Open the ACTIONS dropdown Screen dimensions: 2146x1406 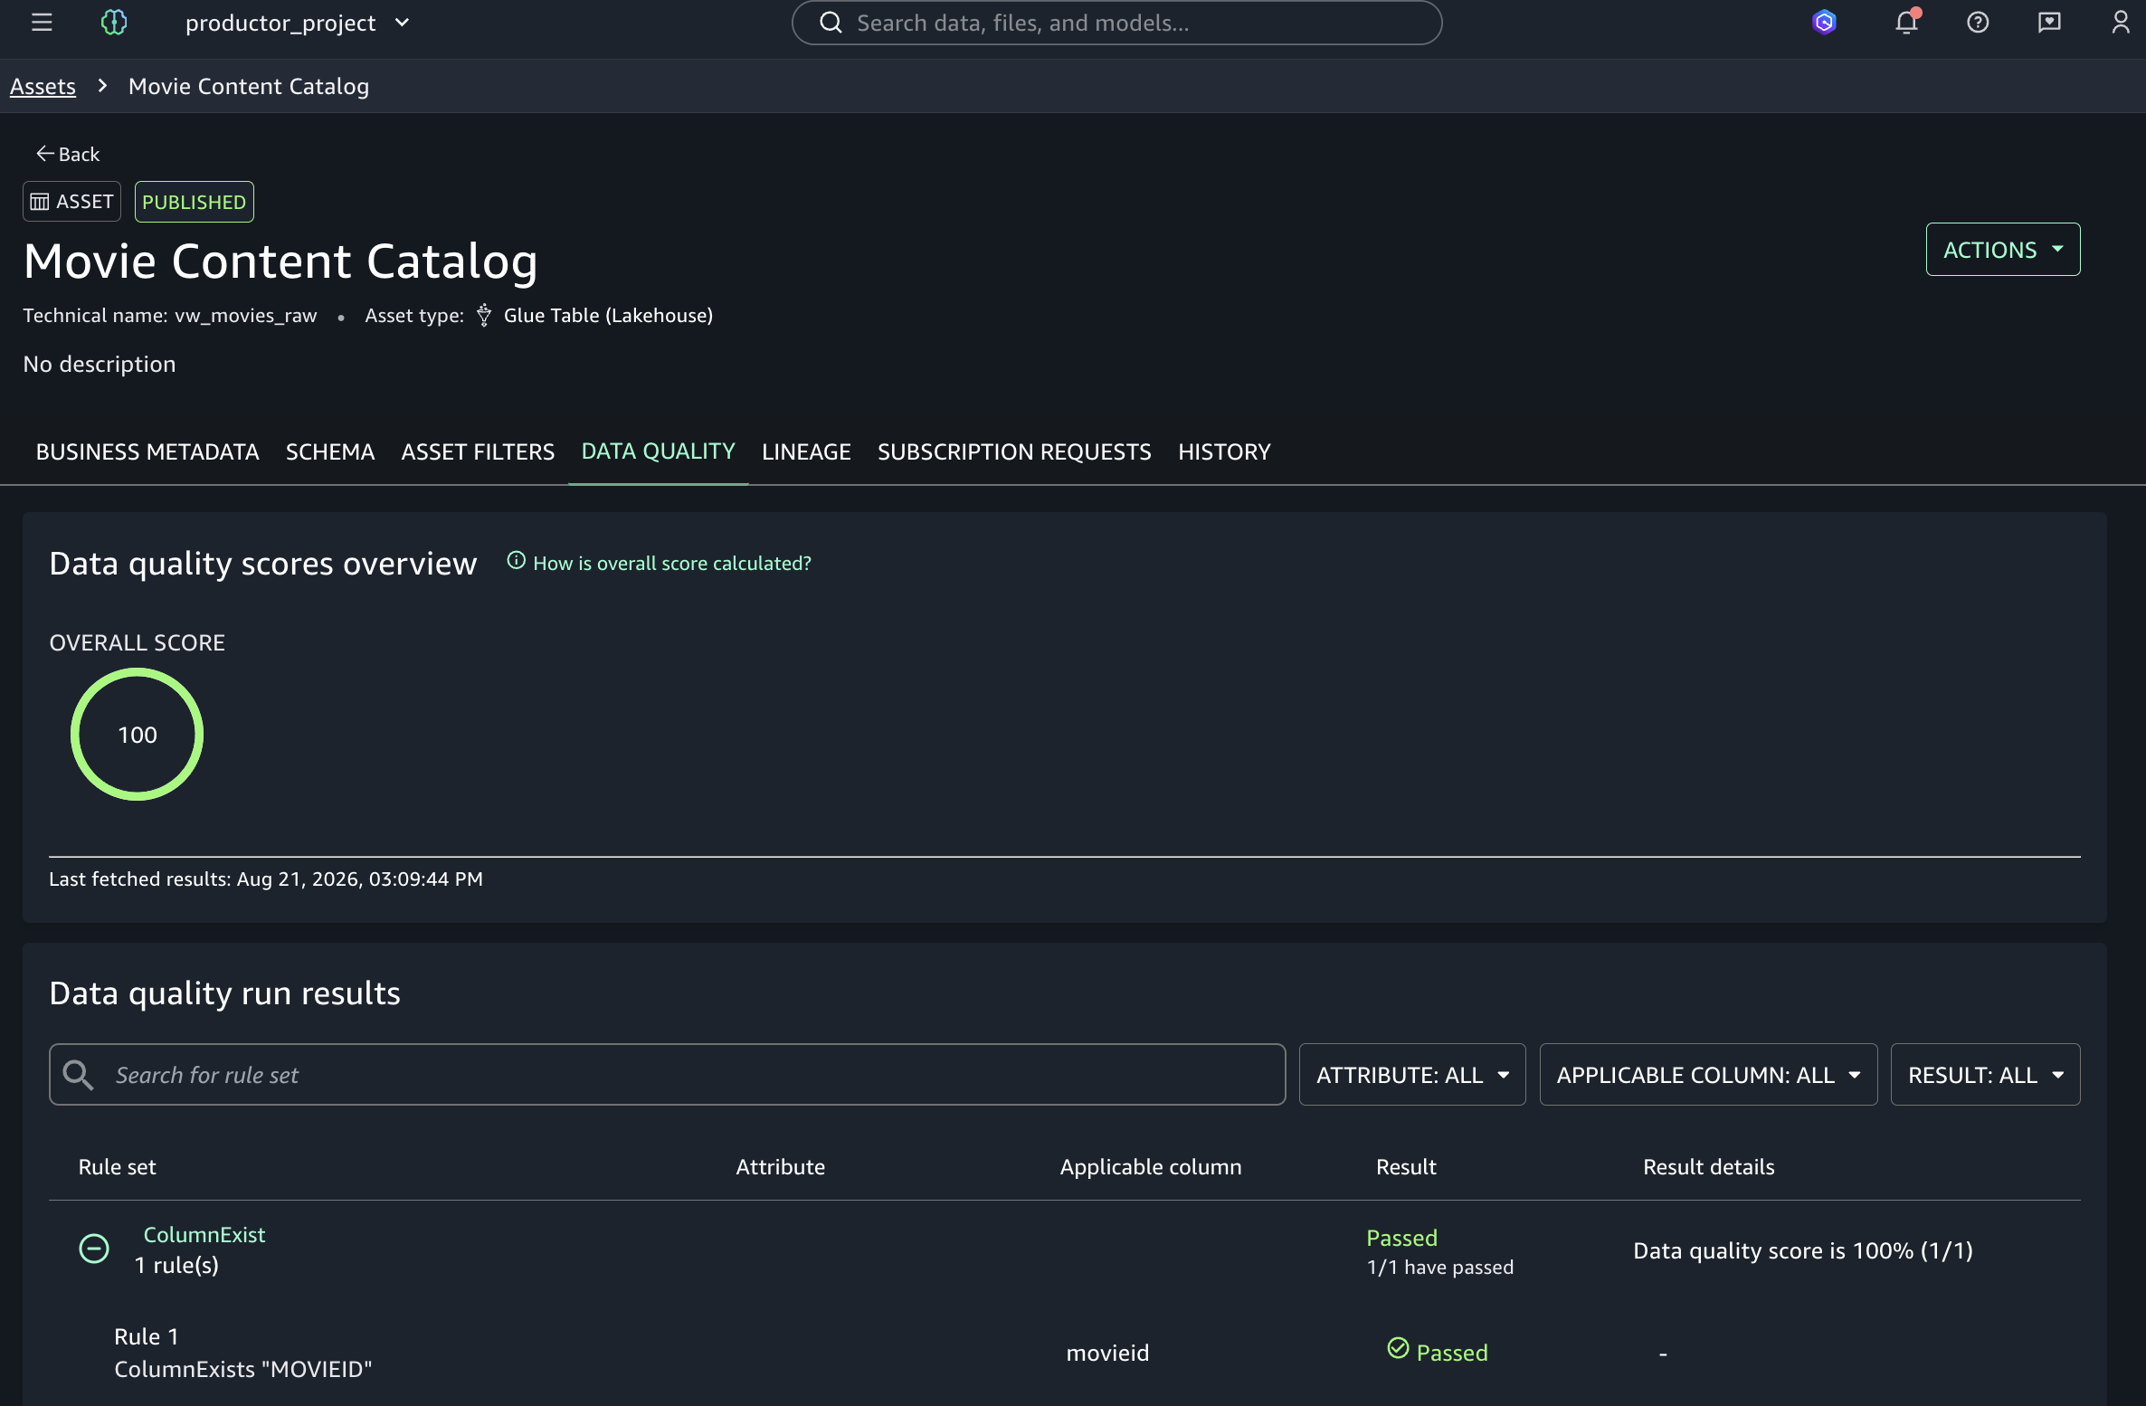[x=2003, y=249]
